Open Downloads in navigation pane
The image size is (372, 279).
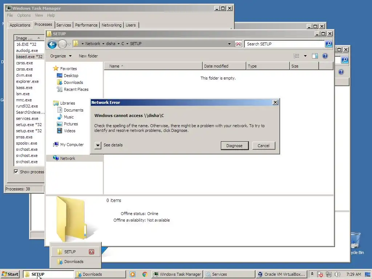[73, 82]
